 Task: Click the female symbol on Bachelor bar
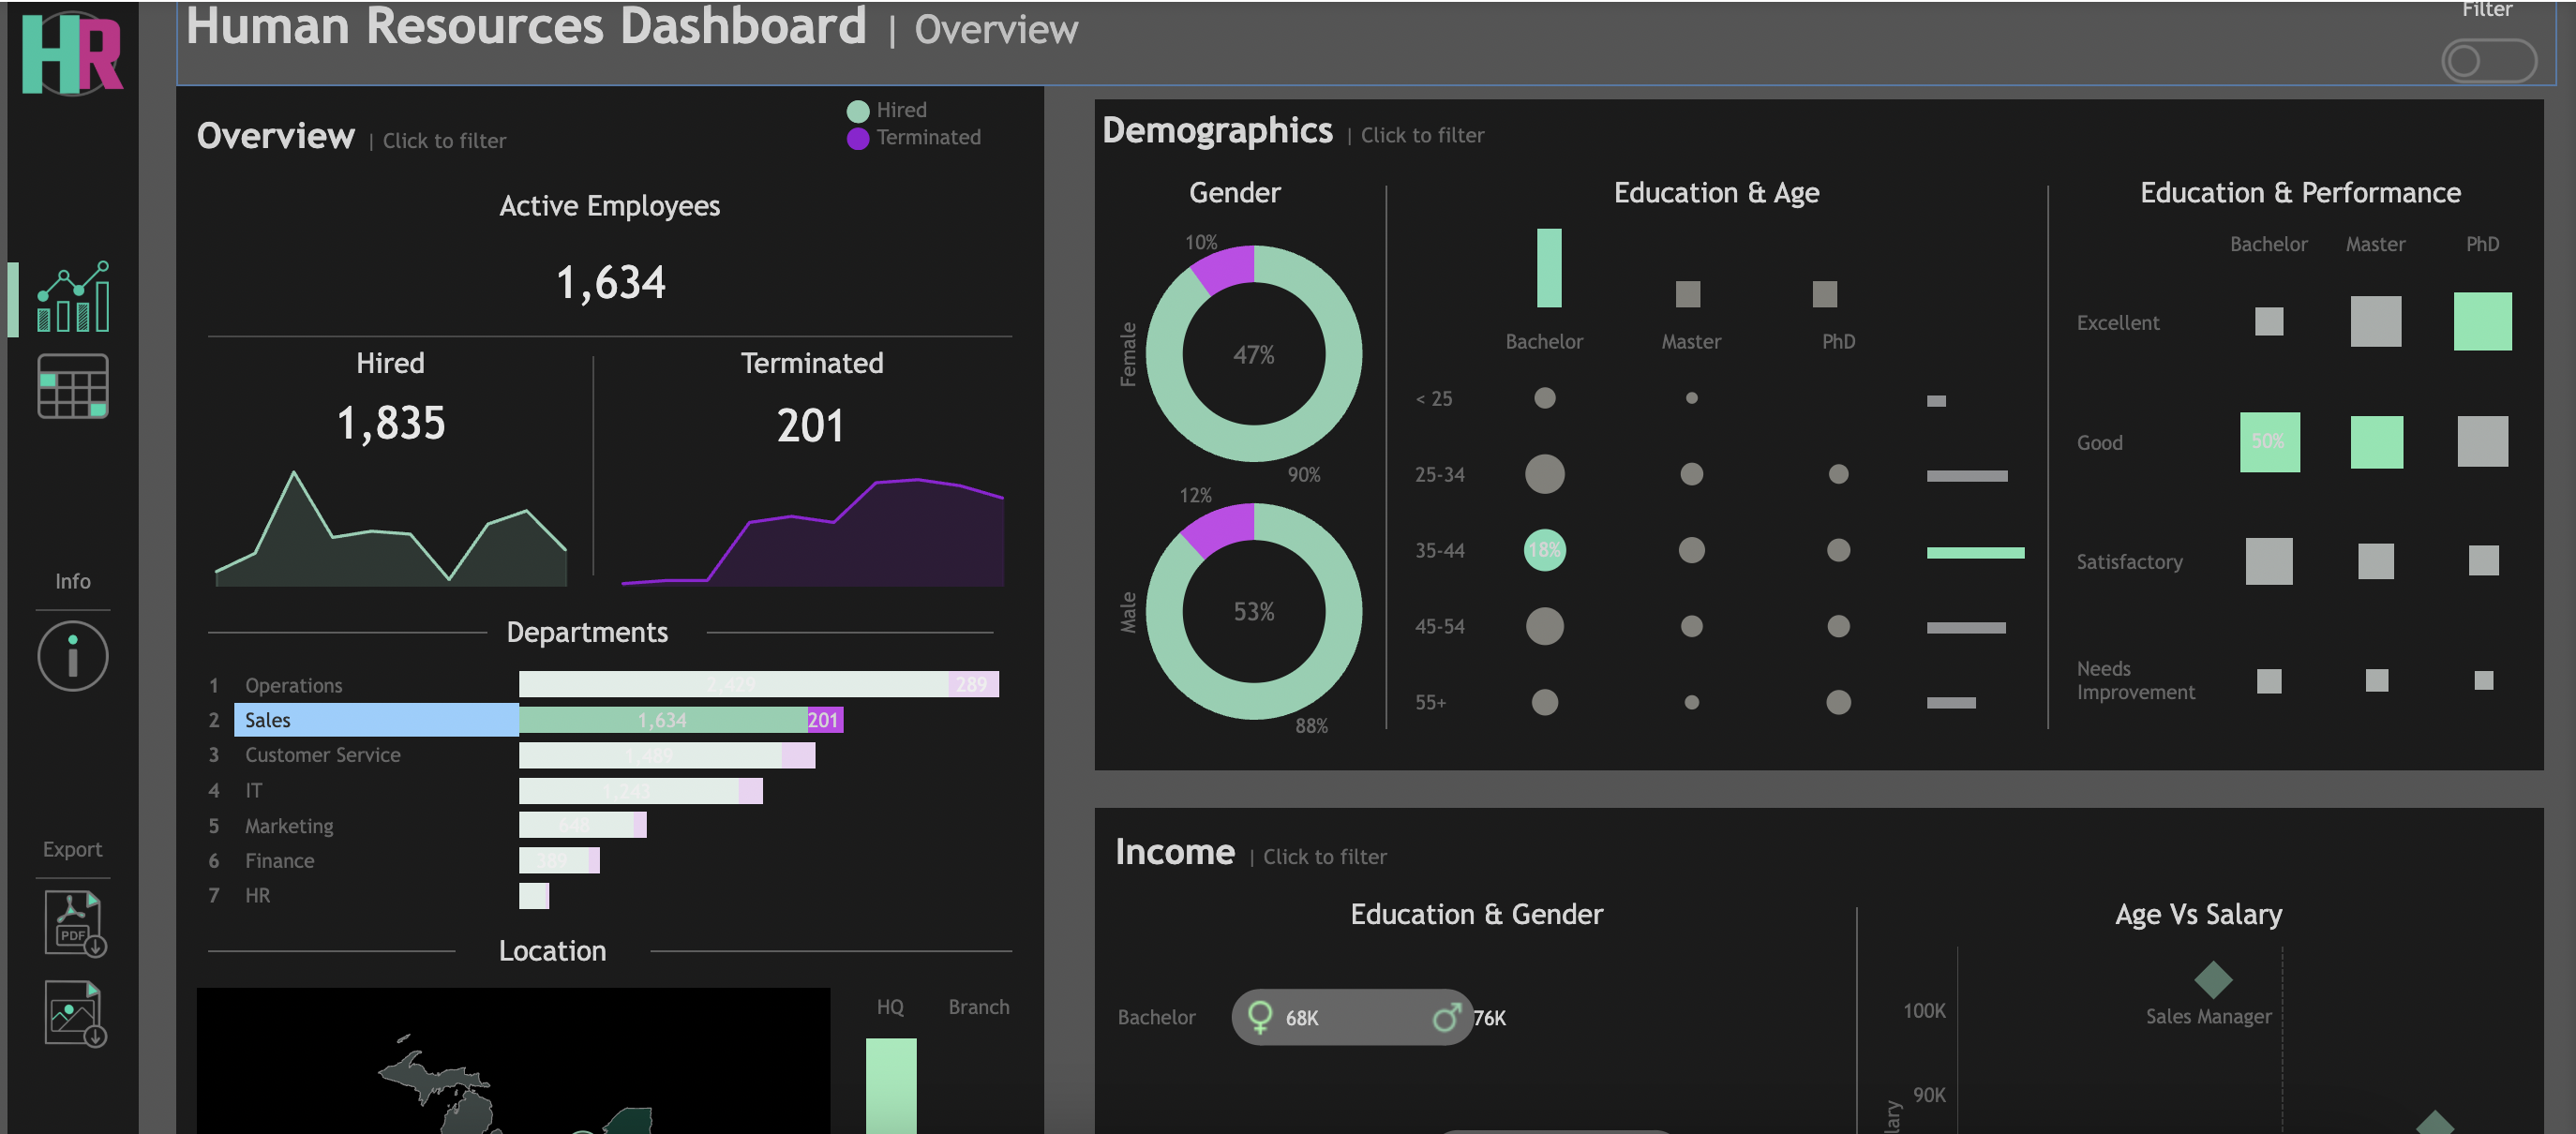(x=1260, y=1017)
